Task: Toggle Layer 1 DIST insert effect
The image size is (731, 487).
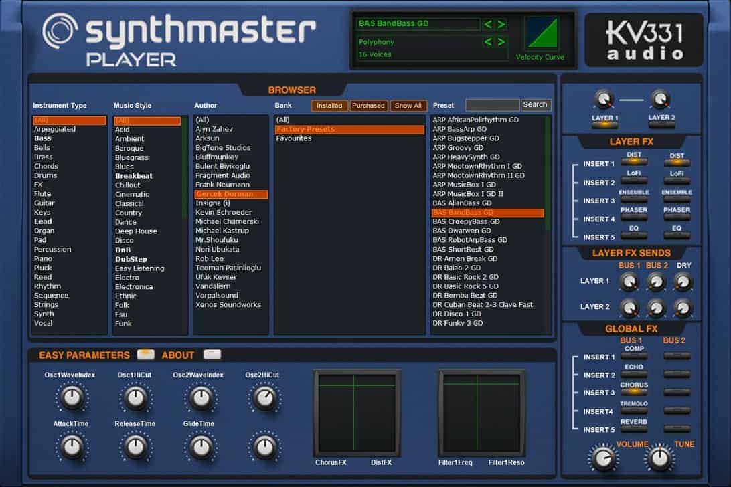Action: pyautogui.click(x=633, y=163)
